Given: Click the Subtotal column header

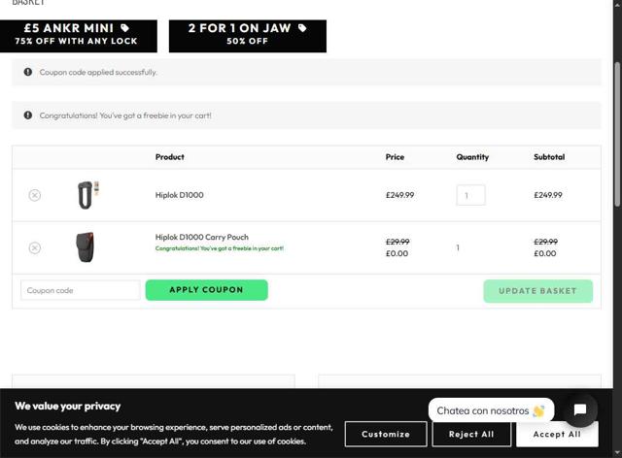Looking at the screenshot, I should (x=549, y=157).
